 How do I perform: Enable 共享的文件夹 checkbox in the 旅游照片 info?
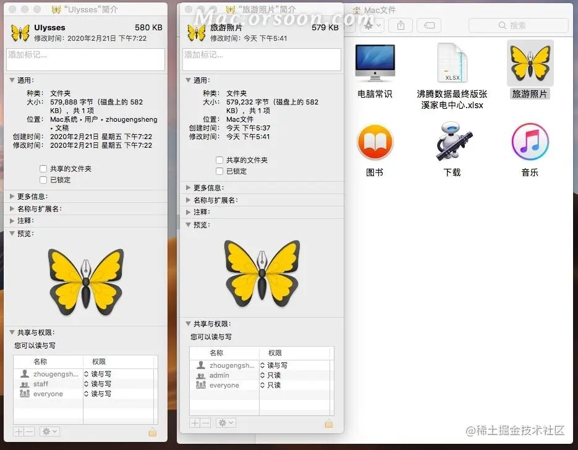click(219, 160)
